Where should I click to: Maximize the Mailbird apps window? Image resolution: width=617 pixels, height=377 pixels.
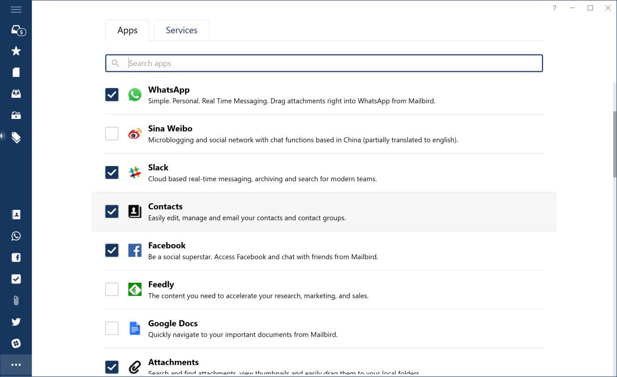click(x=590, y=8)
